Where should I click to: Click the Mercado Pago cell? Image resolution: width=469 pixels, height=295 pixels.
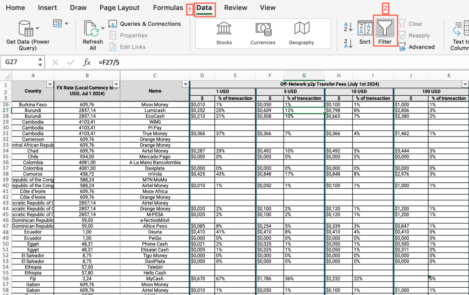pos(155,157)
